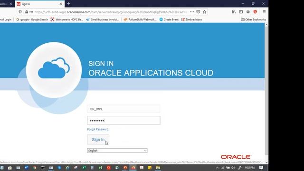
Task: Switch to the Sign In tab
Action: tap(39, 4)
